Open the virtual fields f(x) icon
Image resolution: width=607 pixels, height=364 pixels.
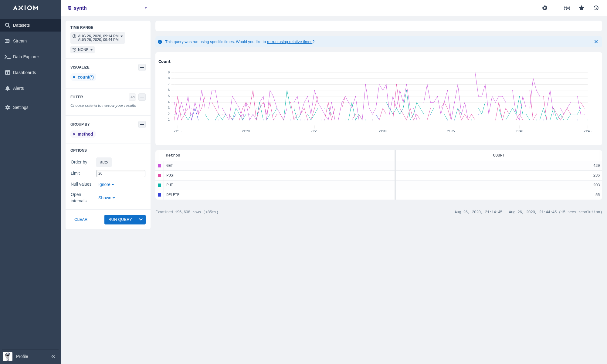[567, 8]
